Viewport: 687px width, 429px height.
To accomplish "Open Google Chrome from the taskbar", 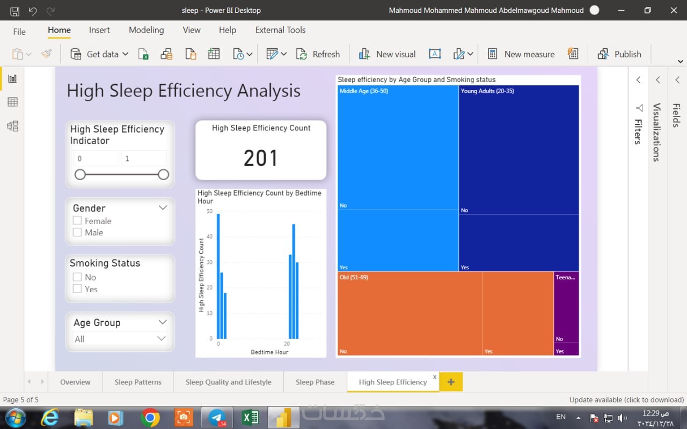I will 150,417.
